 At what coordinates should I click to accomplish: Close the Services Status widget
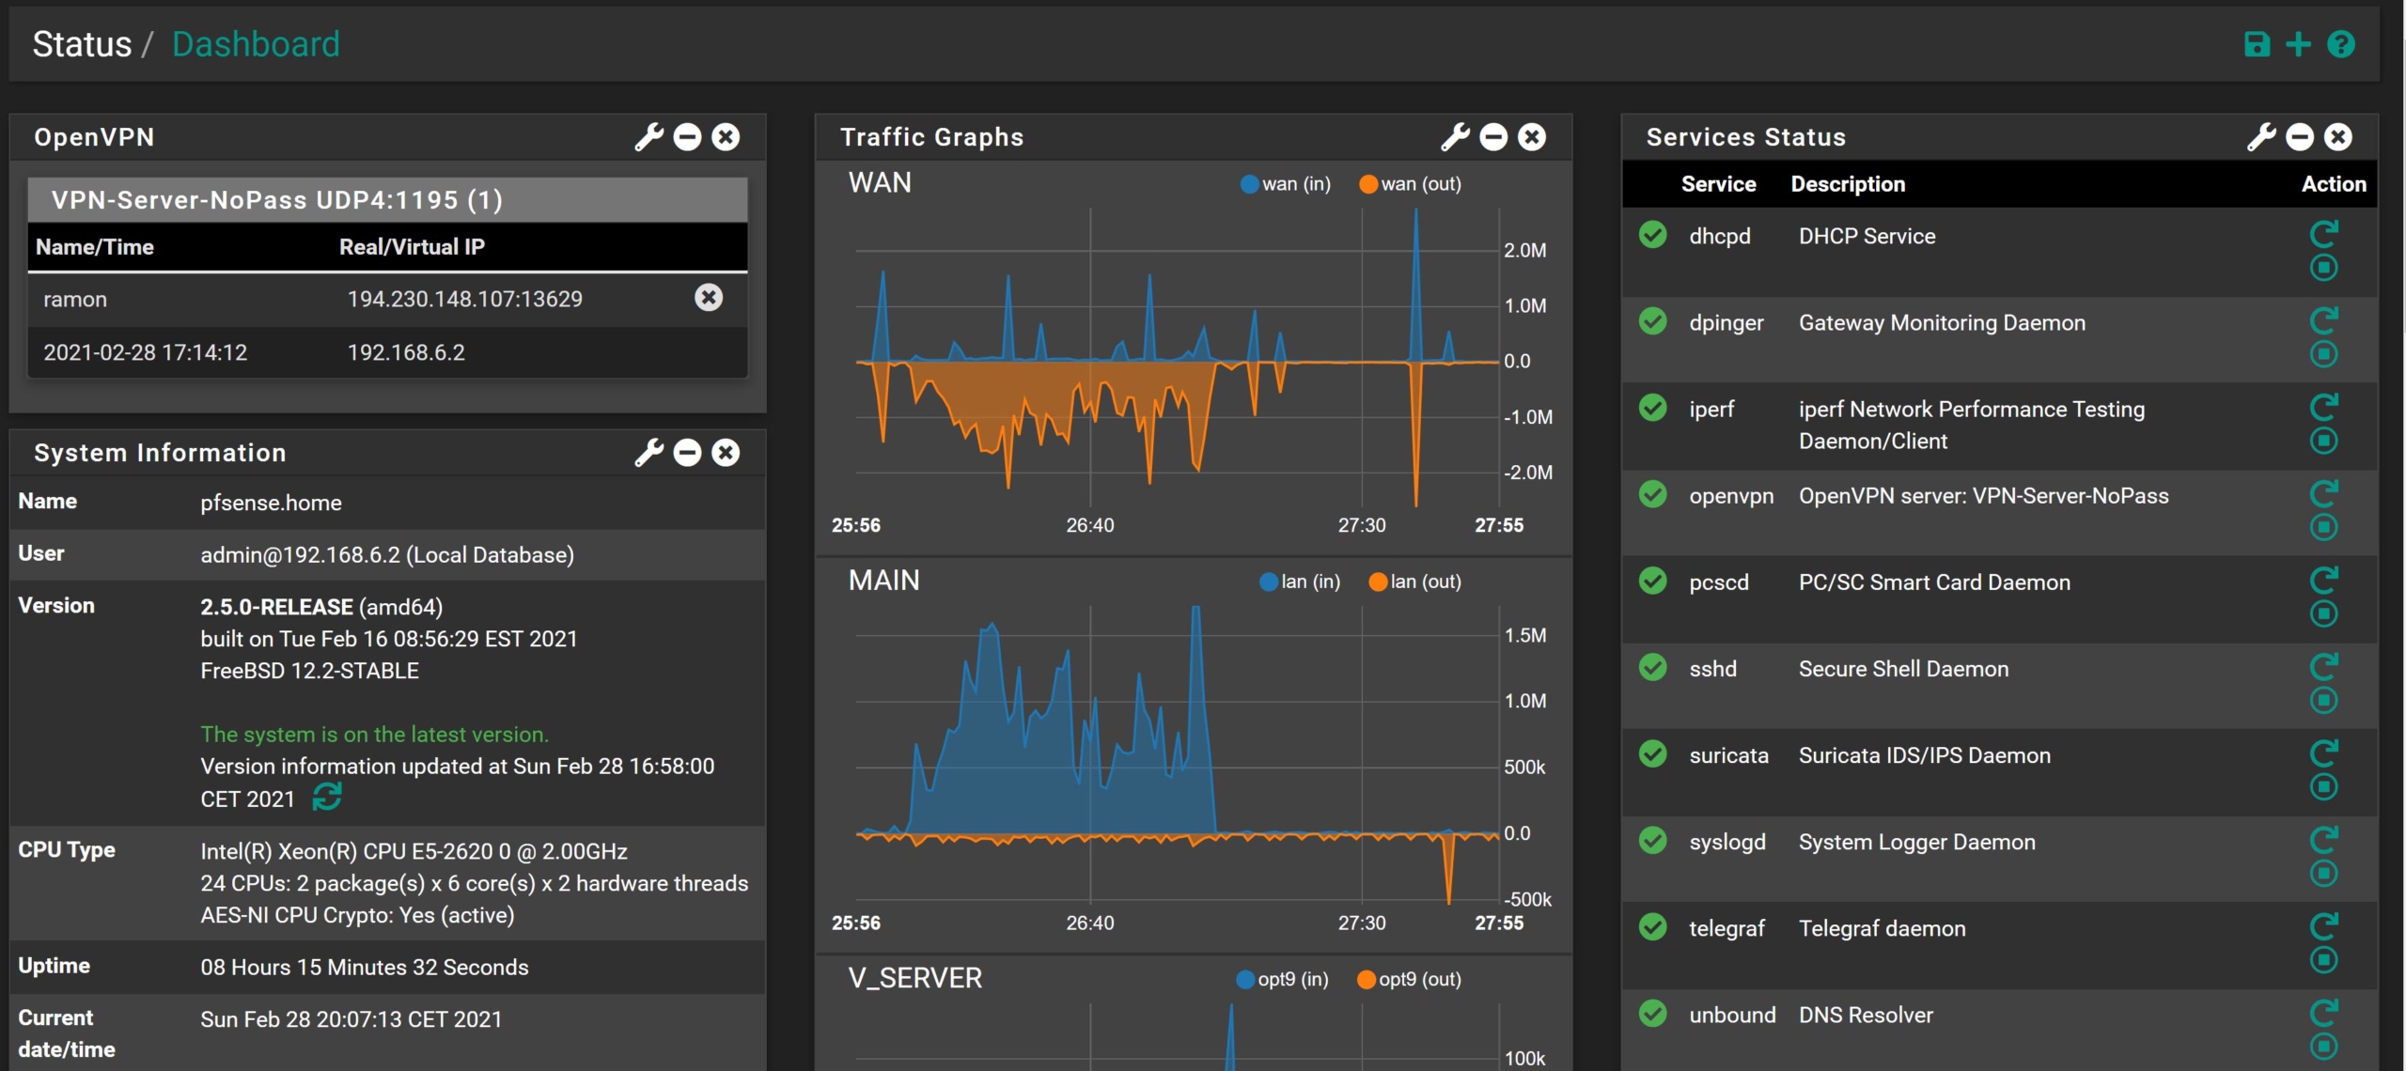click(2338, 137)
